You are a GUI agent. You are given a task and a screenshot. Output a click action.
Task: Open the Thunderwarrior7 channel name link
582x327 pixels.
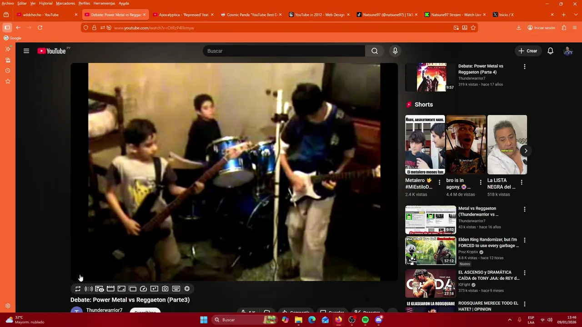point(104,310)
